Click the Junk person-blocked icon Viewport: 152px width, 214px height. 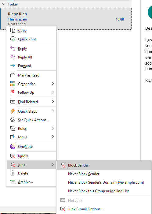[13, 165]
